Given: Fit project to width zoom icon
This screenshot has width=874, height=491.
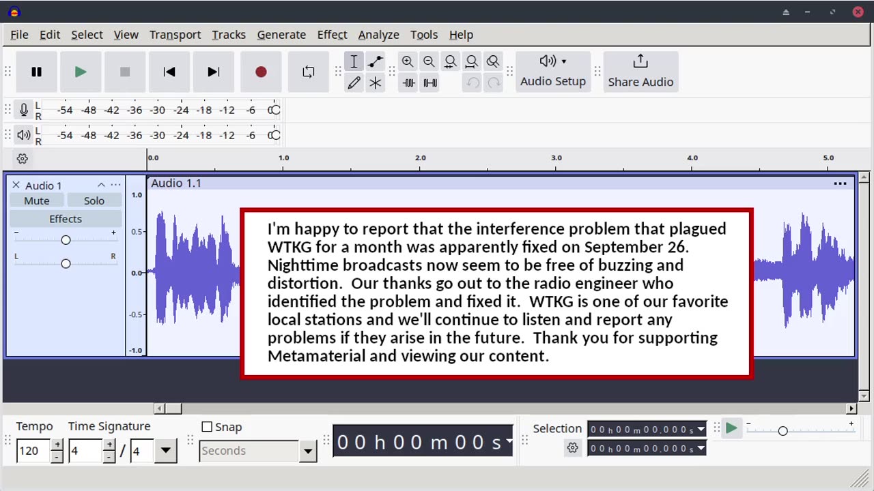Looking at the screenshot, I should [471, 61].
